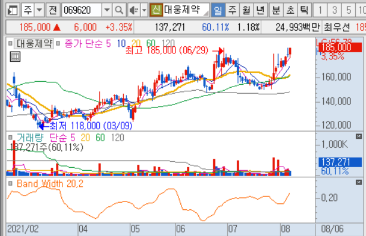Click the blue 137,271 volume axis tag
Screen dimensions: 366x236
pyautogui.click(x=340, y=162)
